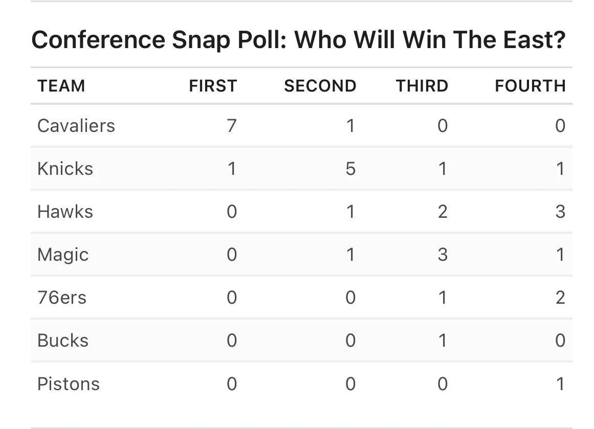This screenshot has width=594, height=429.
Task: Click Magic third-place vote count 3
Action: click(x=443, y=255)
